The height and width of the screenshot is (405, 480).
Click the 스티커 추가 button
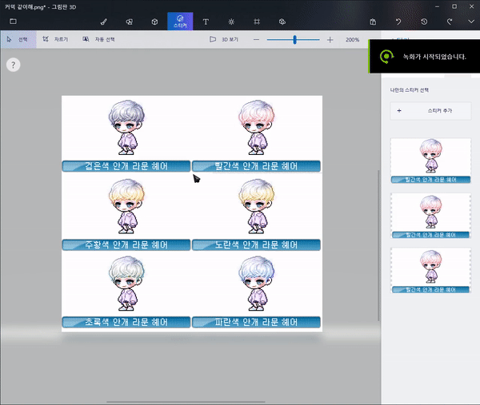click(x=430, y=111)
